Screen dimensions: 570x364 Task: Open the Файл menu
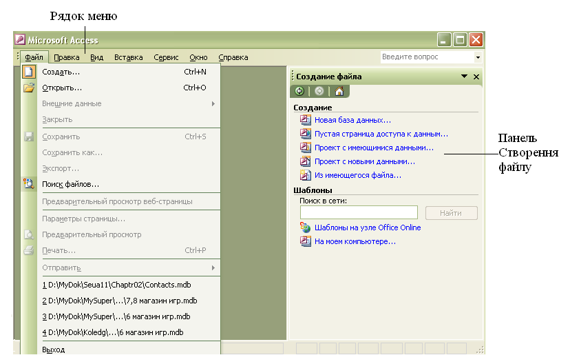(x=34, y=57)
